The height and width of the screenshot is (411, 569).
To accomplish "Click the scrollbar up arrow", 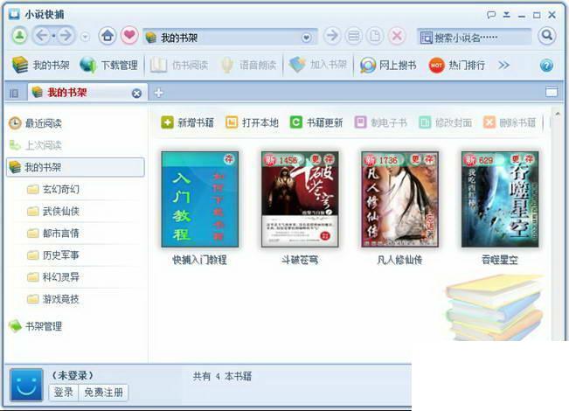I will [x=558, y=114].
